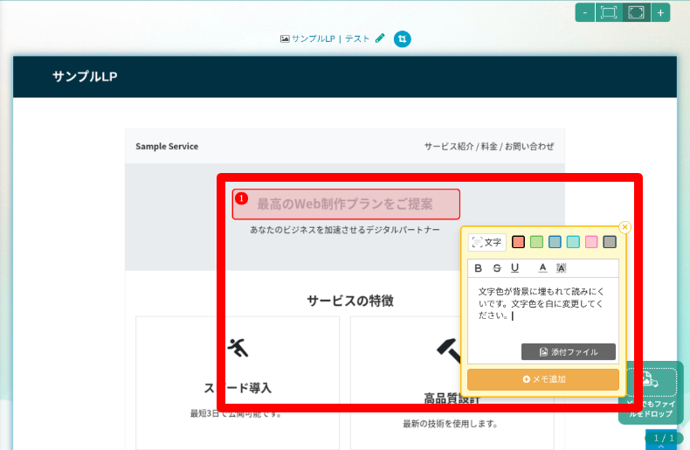
Task: Click the 1 / 1 page indicator
Action: (x=664, y=438)
